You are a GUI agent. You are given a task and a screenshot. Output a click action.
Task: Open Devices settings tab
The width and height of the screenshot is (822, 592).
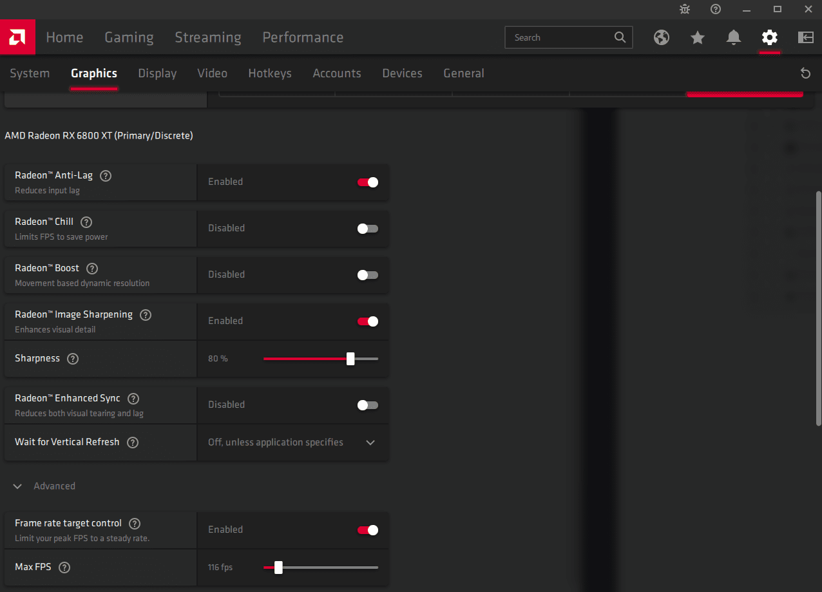[x=402, y=73]
